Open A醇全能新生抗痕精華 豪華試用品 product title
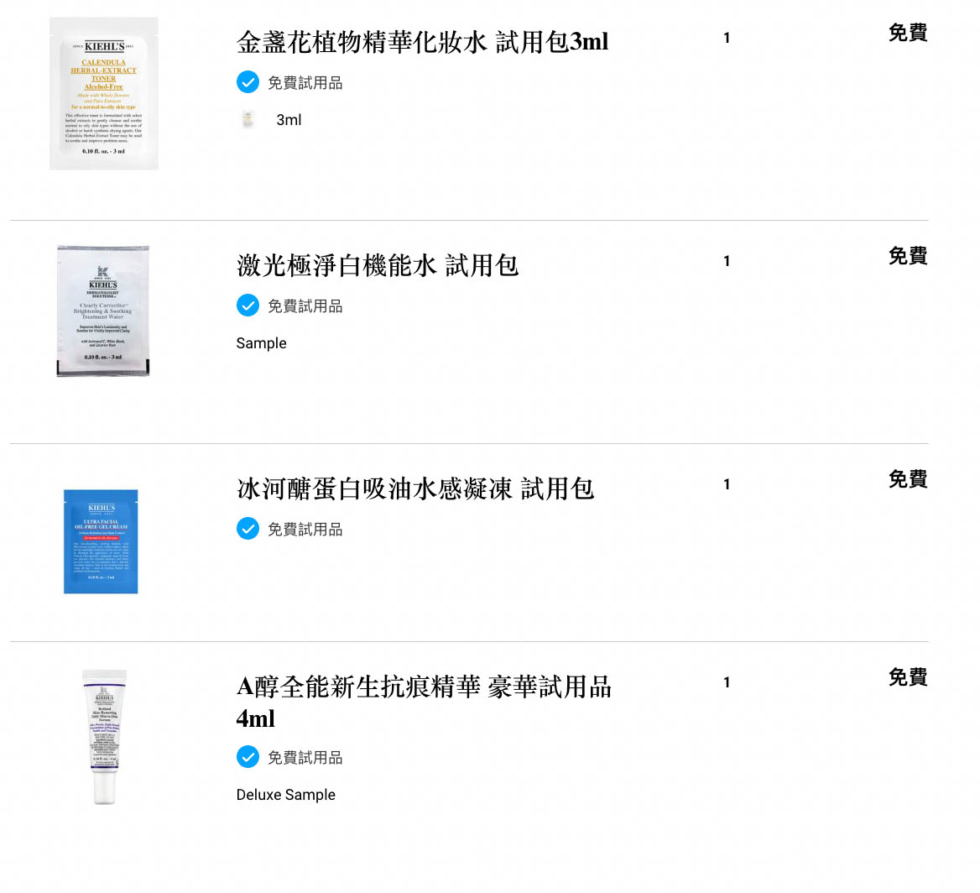 424,702
